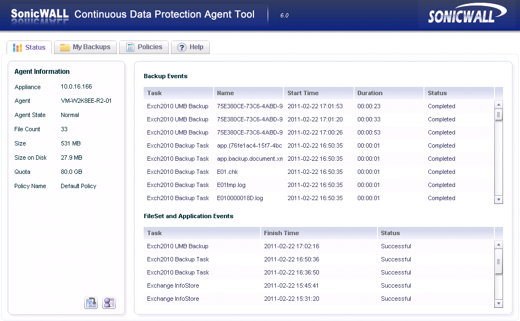Sort Backup Events by the Name column
The image size is (520, 321).
(249, 94)
